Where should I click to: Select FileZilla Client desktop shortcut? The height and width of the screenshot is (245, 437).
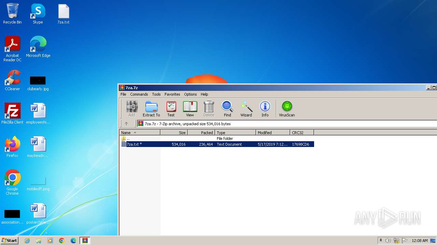click(x=12, y=114)
